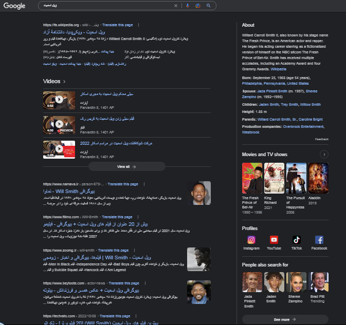The height and width of the screenshot is (325, 346).
Task: Open profile photo beside zoomg result
Action: [199, 259]
